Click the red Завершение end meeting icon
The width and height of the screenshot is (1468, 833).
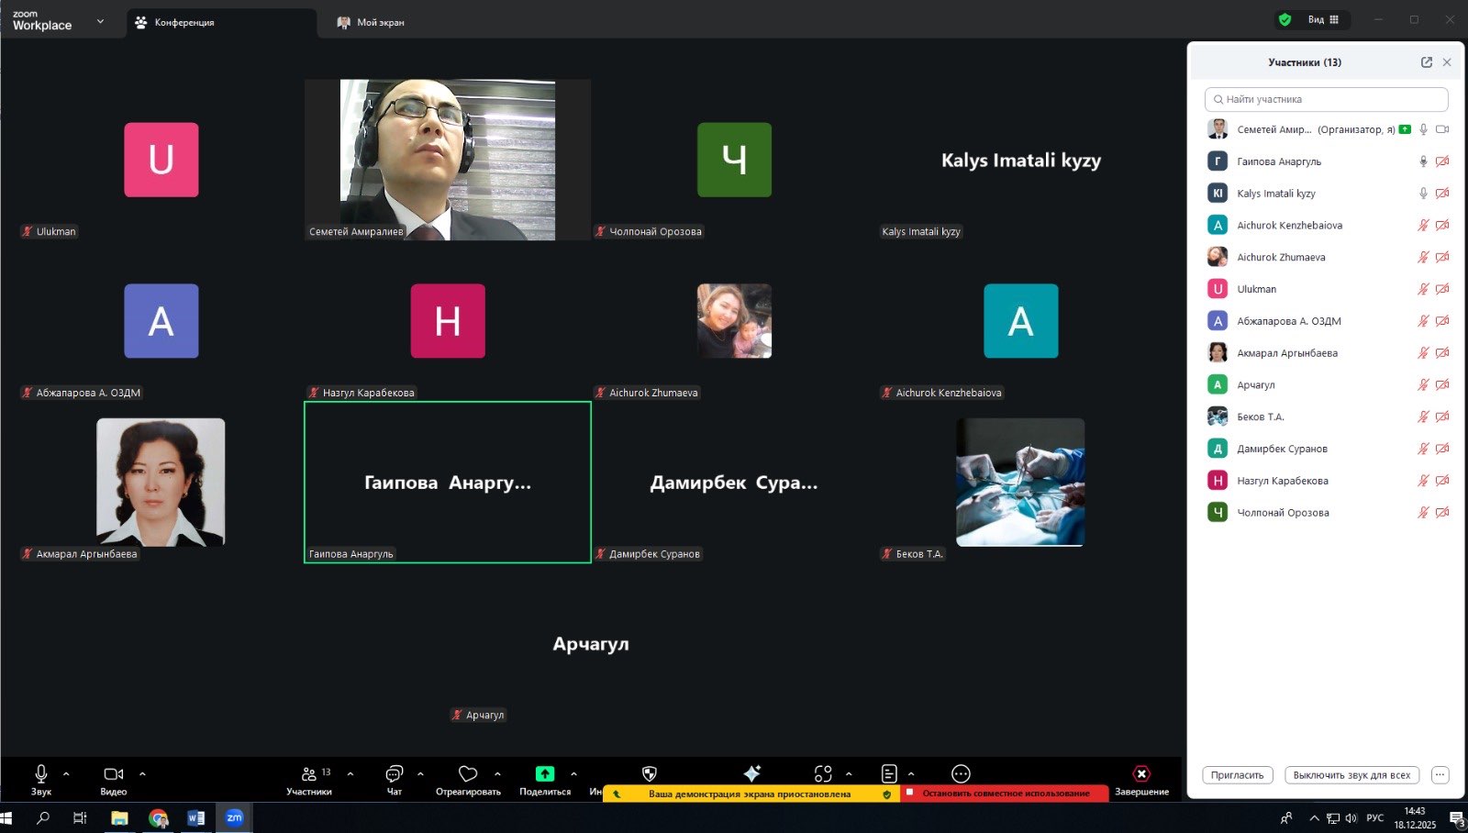click(x=1141, y=773)
